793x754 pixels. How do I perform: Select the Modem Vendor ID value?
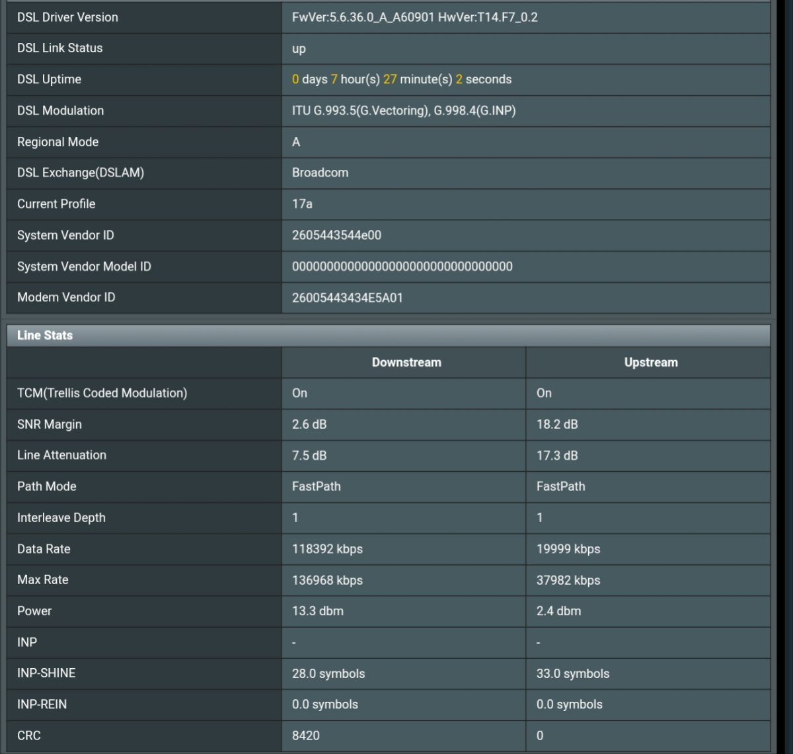[347, 297]
